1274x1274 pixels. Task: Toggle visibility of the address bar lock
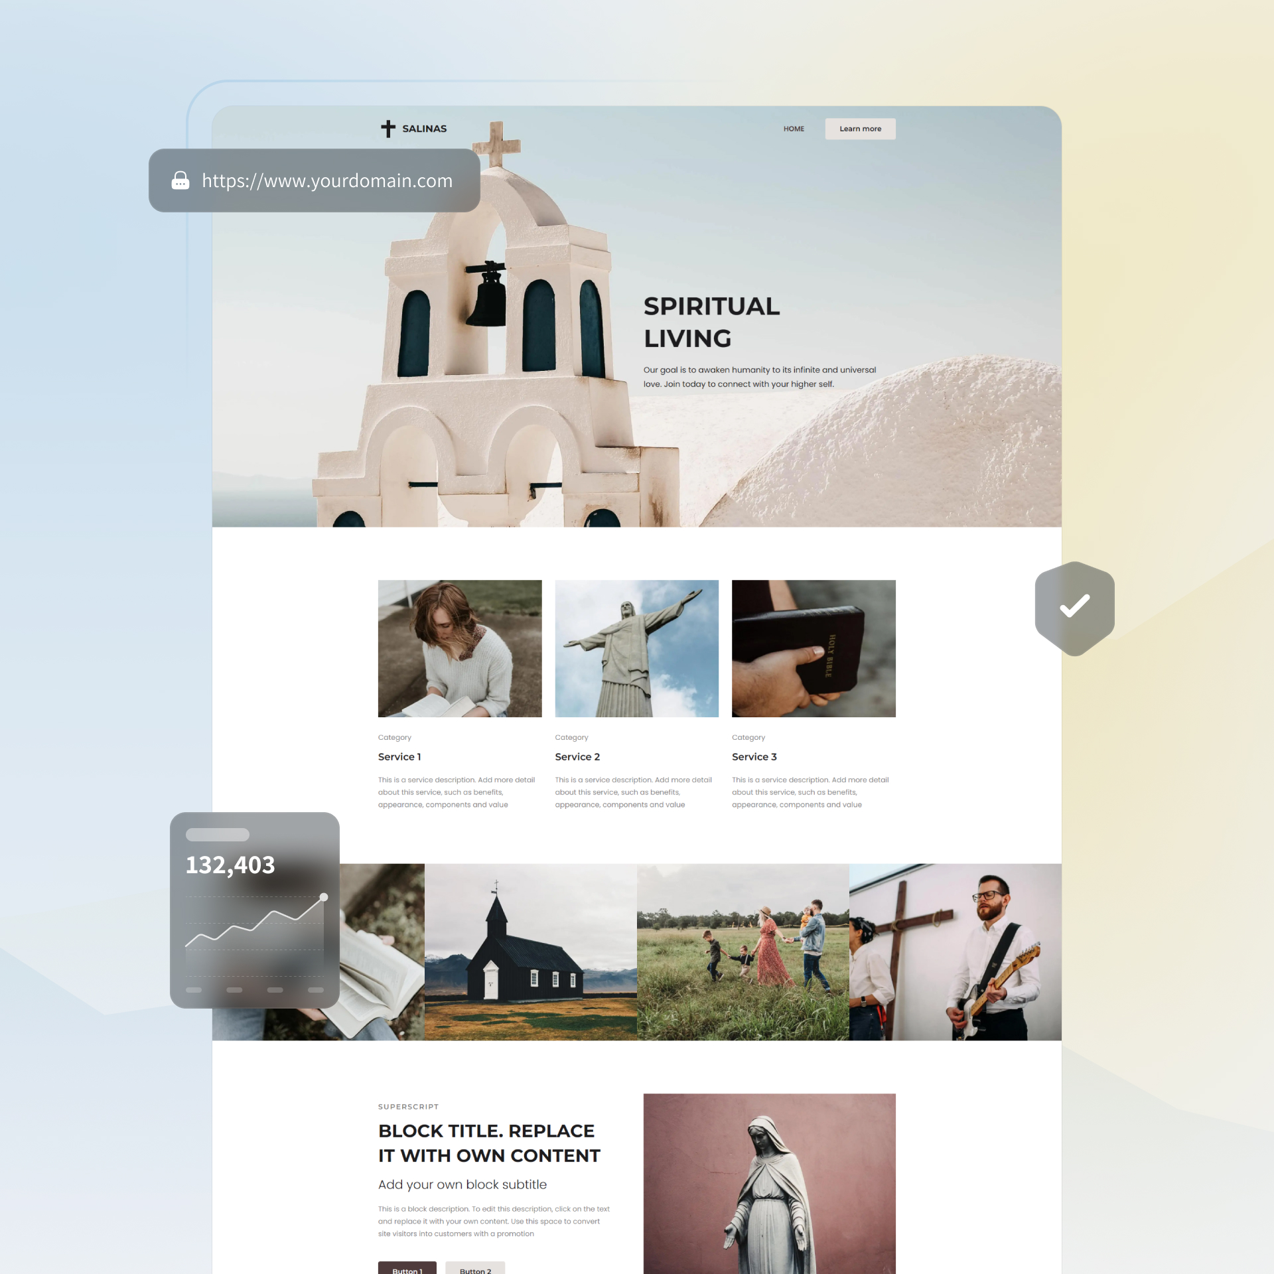[181, 181]
